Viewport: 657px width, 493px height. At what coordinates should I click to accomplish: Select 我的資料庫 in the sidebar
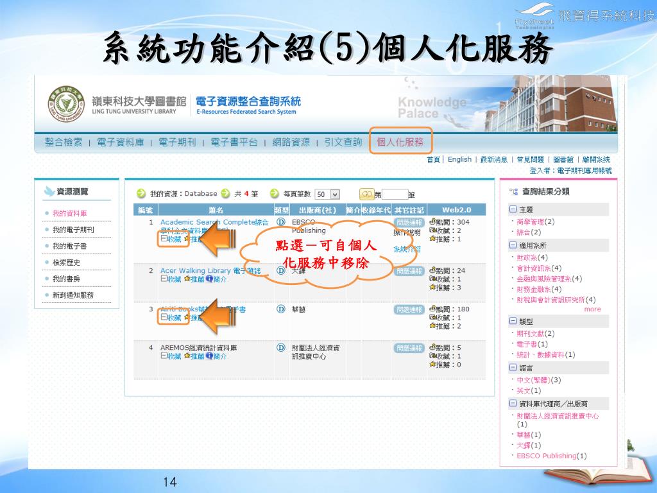[69, 213]
